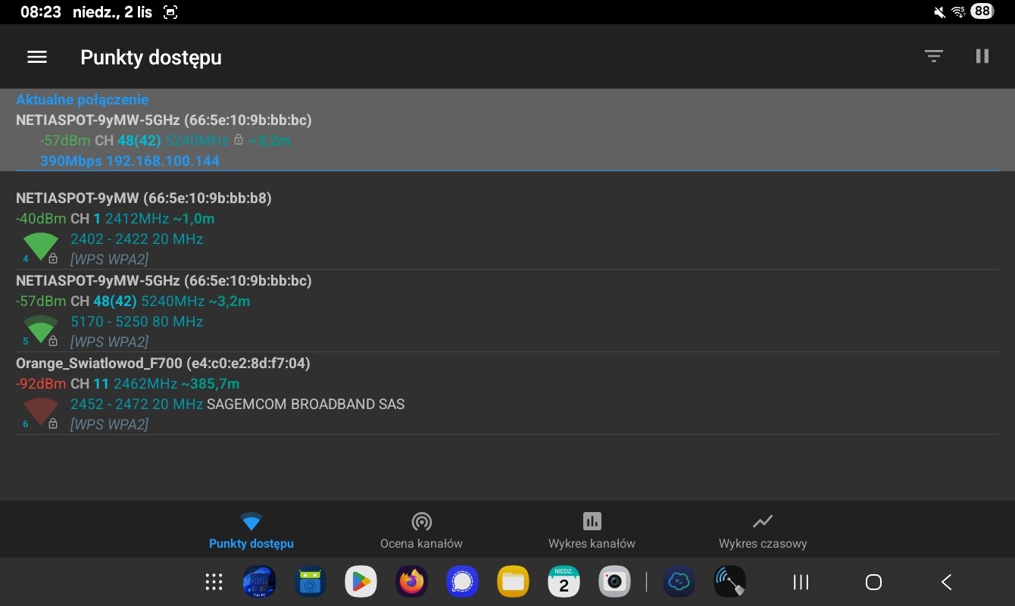Show the Wykres czasowy time graph
The width and height of the screenshot is (1015, 606).
pyautogui.click(x=762, y=530)
